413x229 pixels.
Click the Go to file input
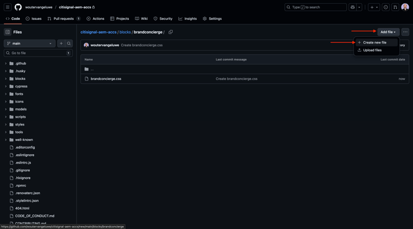38,53
